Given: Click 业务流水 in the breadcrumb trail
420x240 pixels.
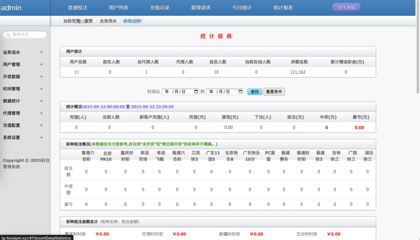Looking at the screenshot, I should (108, 21).
